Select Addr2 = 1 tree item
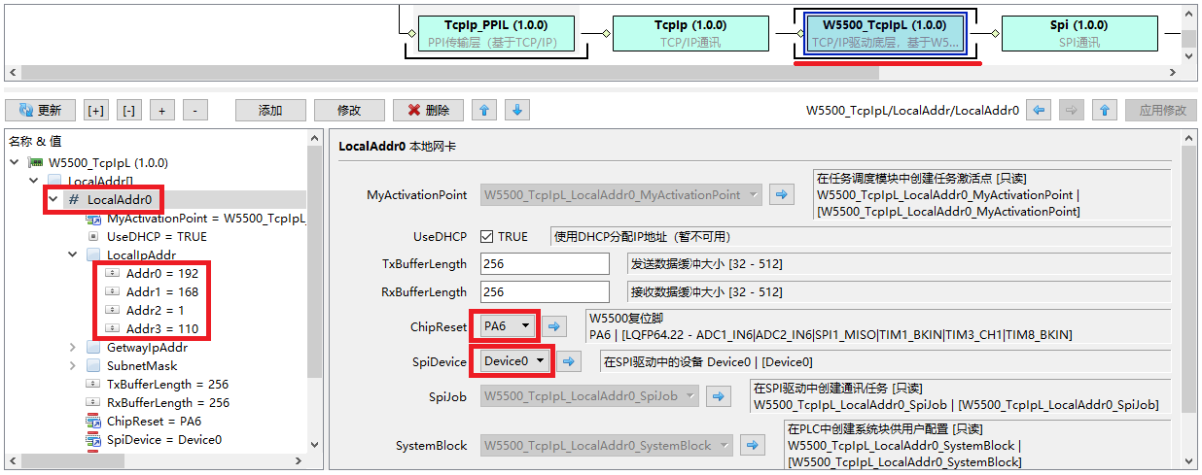The image size is (1202, 475). [x=158, y=310]
